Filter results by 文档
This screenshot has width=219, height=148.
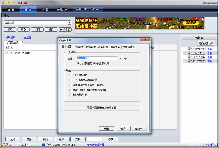78,139
